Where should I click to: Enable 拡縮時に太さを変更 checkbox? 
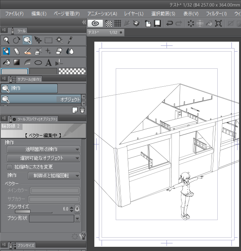[10, 167]
